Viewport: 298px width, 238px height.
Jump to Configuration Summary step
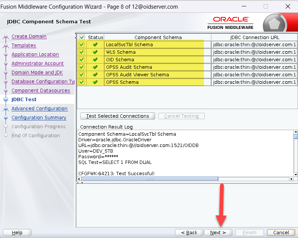(39, 117)
